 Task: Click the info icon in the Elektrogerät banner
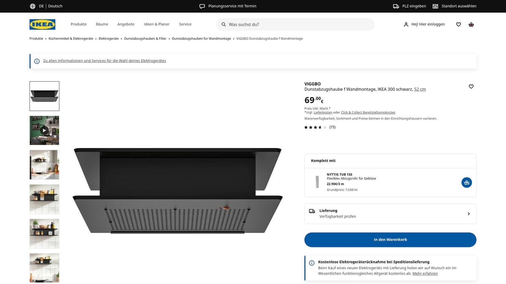pyautogui.click(x=36, y=61)
